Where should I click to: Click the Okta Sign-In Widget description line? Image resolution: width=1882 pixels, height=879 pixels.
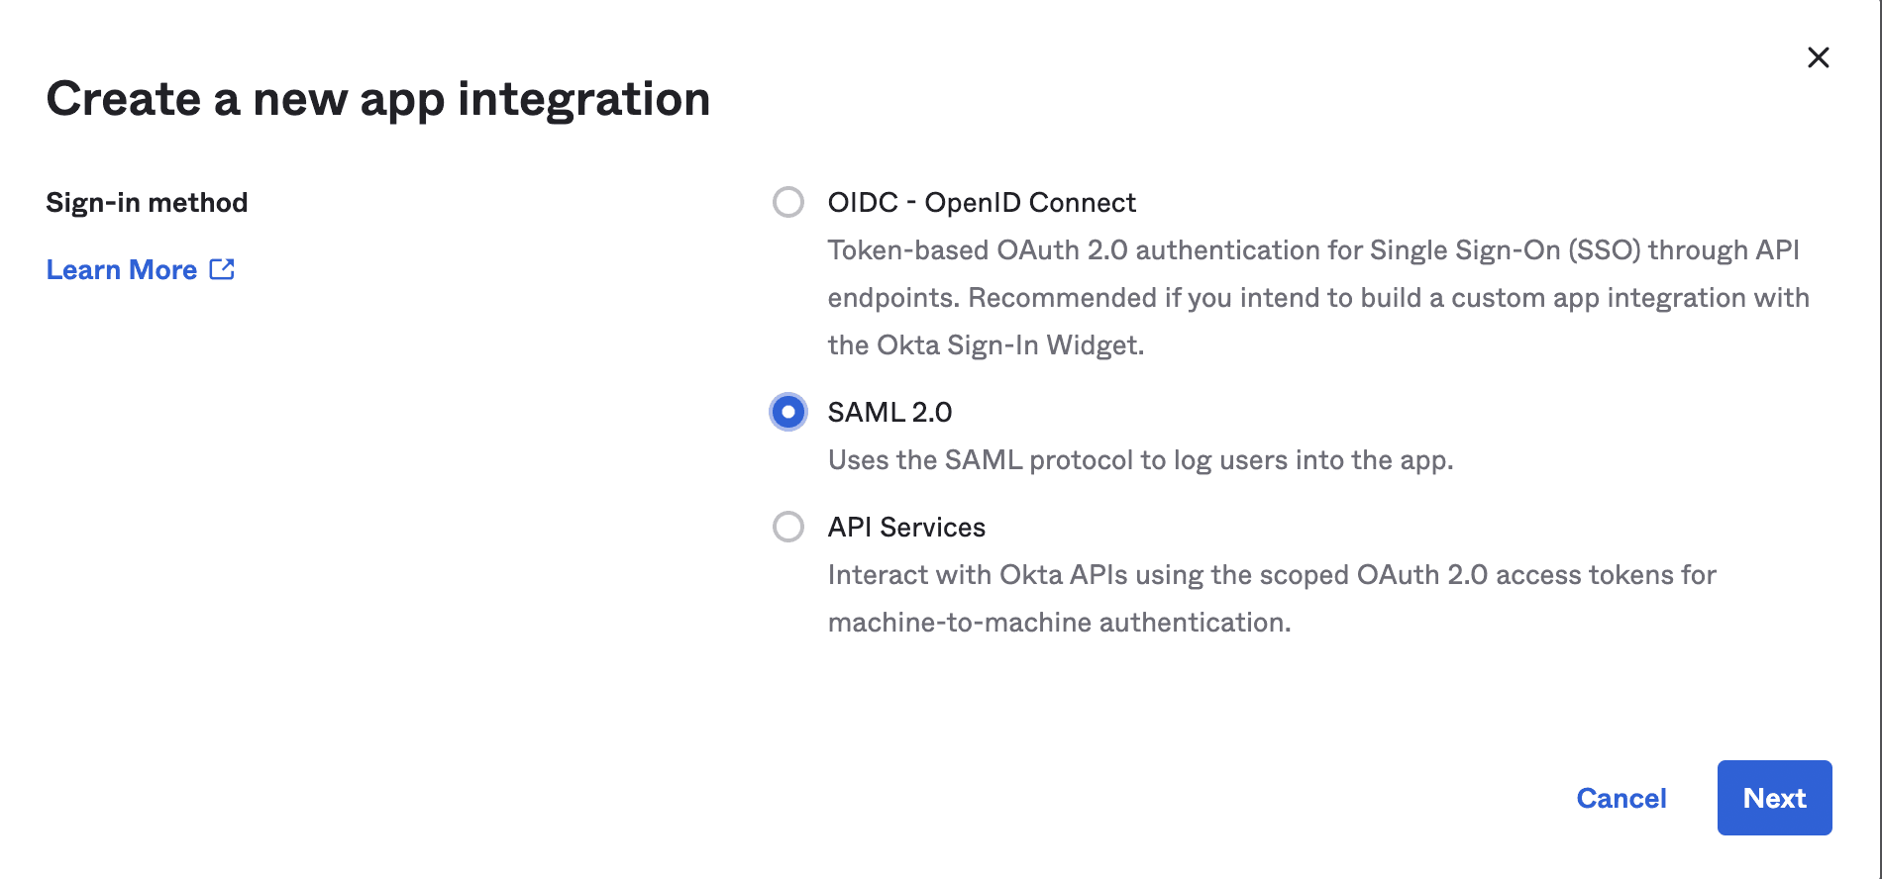pyautogui.click(x=986, y=344)
